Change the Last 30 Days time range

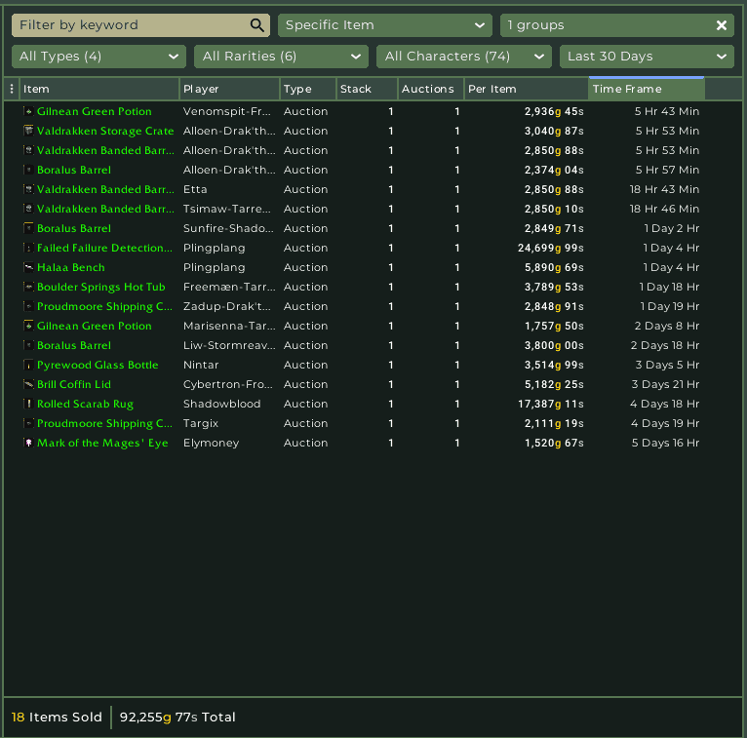tap(646, 57)
